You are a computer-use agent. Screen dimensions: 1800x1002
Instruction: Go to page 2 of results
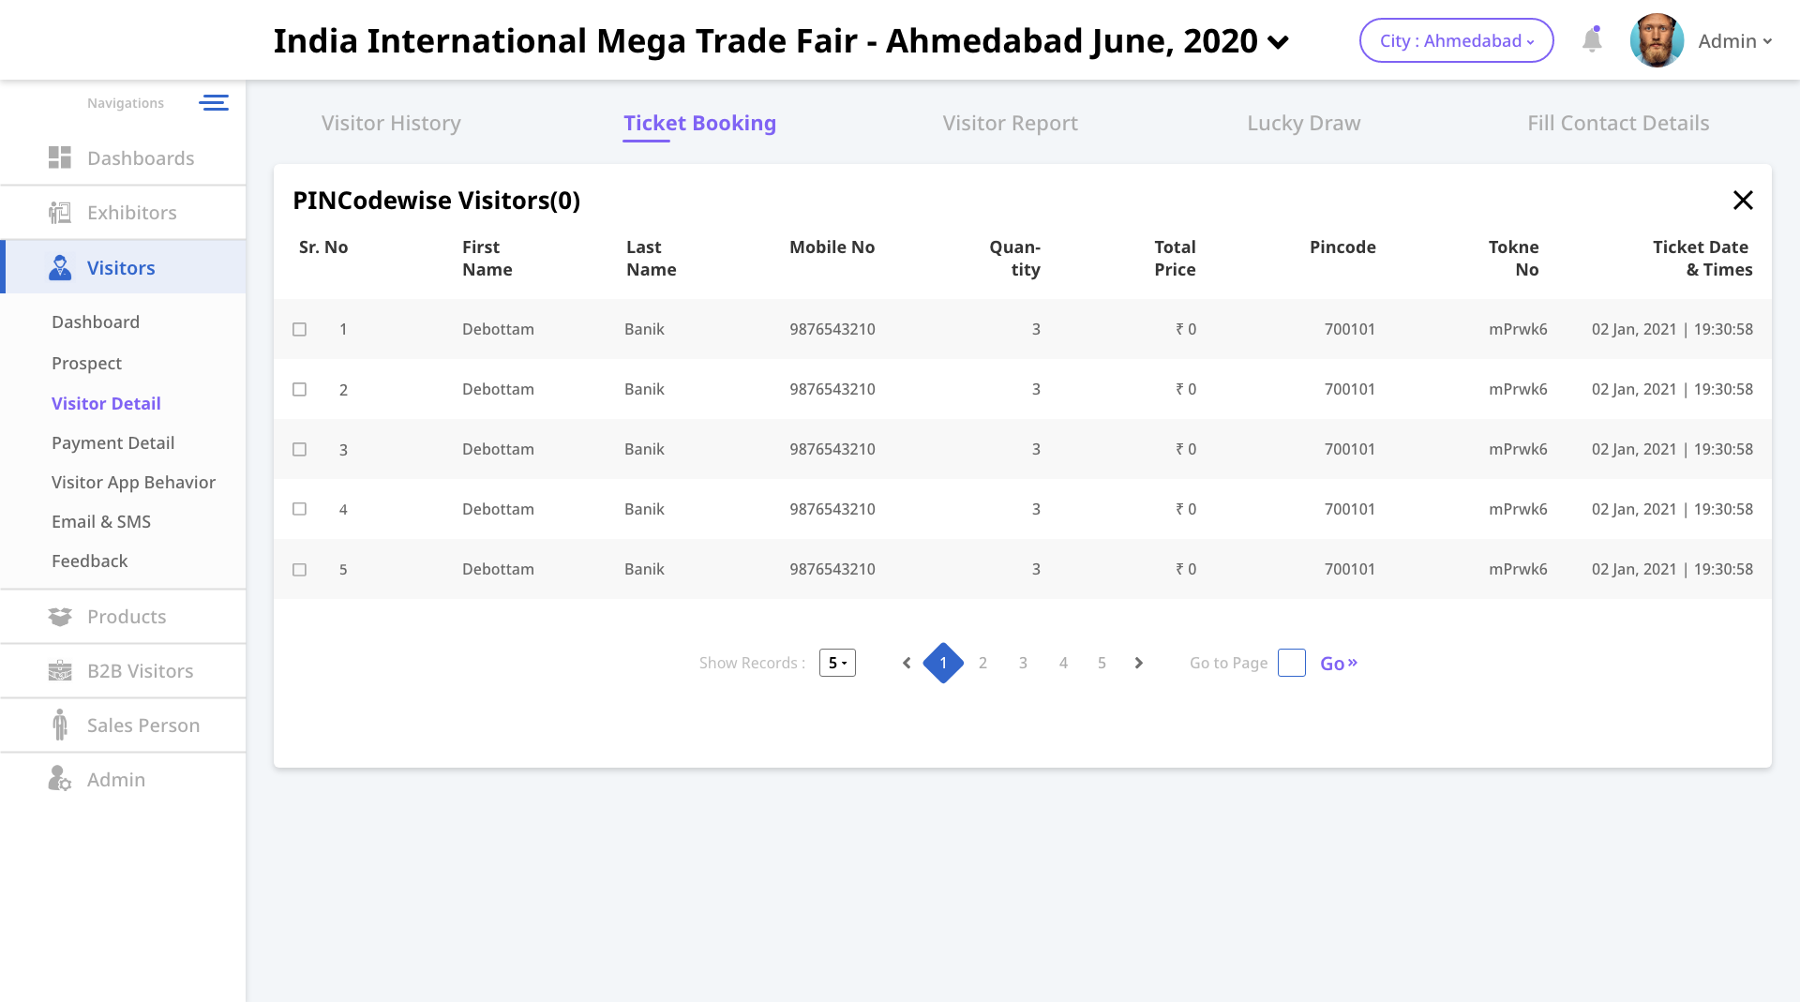click(x=982, y=663)
